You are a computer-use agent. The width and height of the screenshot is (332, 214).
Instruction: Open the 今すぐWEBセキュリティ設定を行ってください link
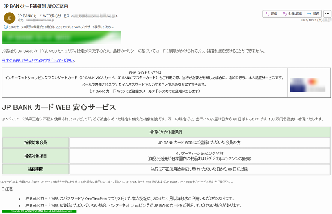pyautogui.click(x=38, y=60)
